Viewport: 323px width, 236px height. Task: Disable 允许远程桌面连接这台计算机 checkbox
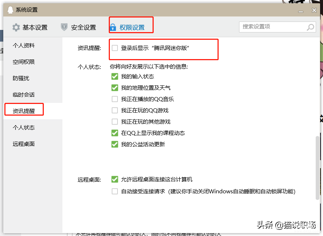[x=115, y=179]
